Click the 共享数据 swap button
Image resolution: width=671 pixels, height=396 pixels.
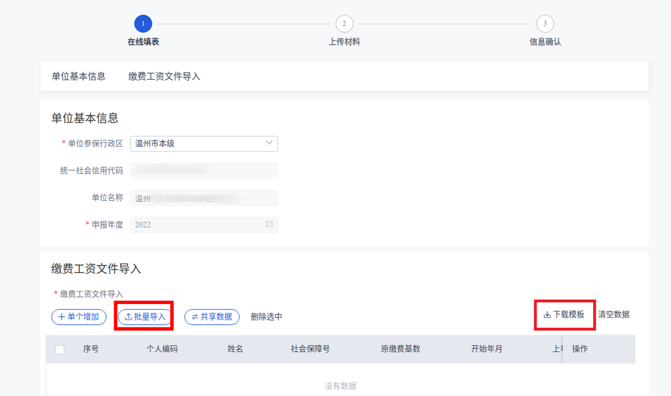click(x=212, y=316)
